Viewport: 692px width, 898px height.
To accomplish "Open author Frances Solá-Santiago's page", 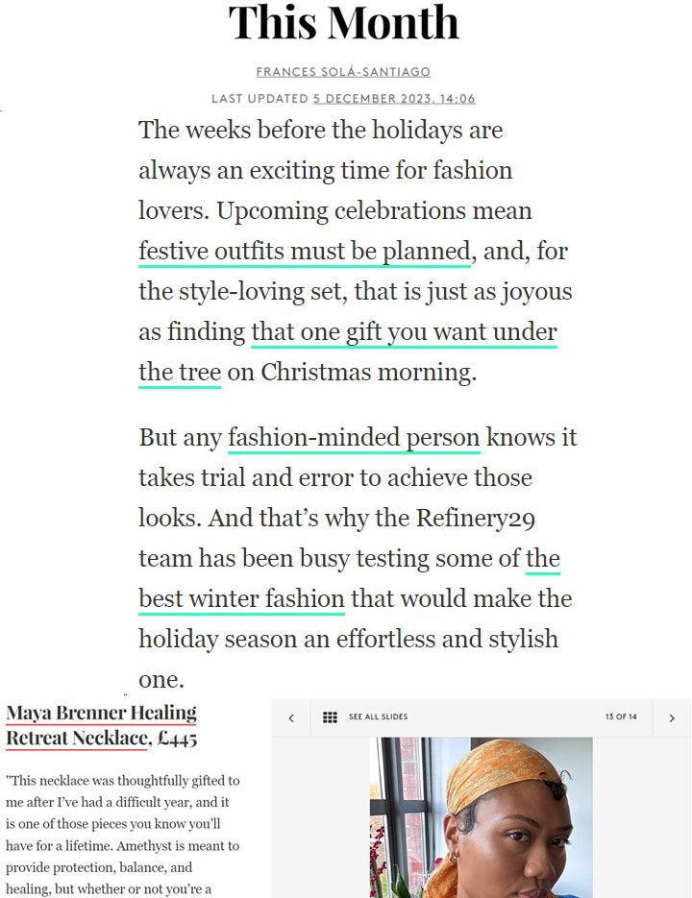I will tap(343, 72).
